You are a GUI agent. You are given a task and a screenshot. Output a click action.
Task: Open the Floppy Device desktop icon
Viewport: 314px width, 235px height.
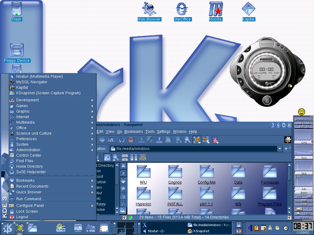[17, 53]
